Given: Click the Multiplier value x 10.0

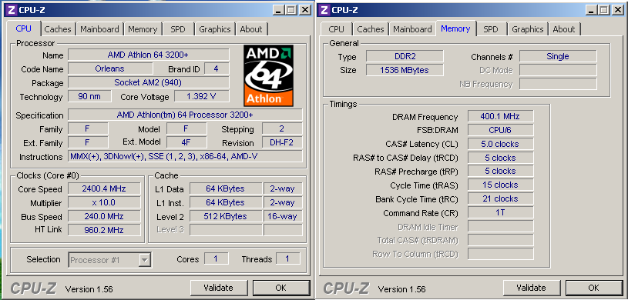Looking at the screenshot, I should (x=104, y=202).
